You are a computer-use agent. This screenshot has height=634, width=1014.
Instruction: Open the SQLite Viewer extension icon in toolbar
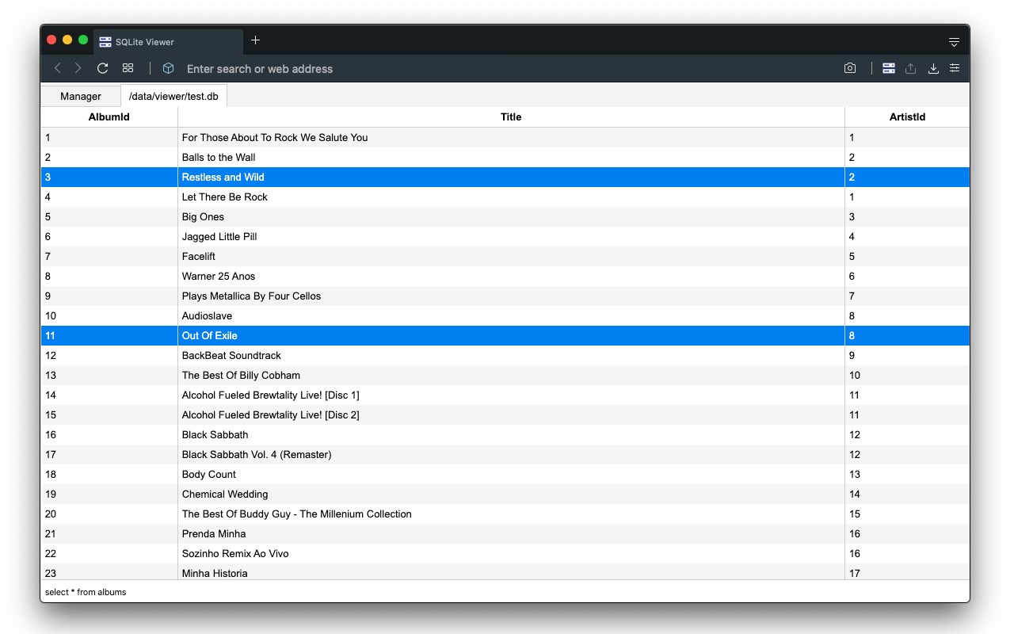(889, 68)
